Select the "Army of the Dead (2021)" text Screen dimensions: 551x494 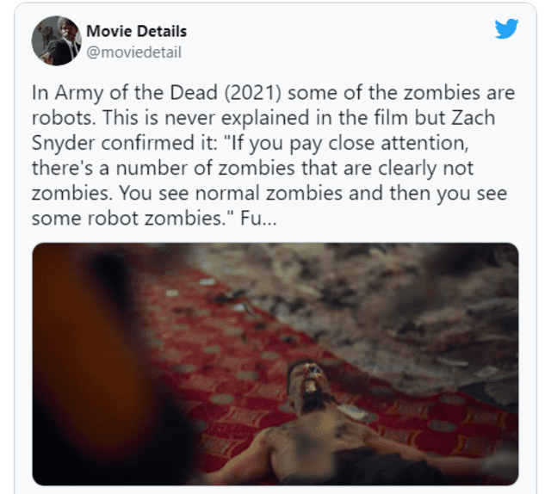[x=168, y=93]
